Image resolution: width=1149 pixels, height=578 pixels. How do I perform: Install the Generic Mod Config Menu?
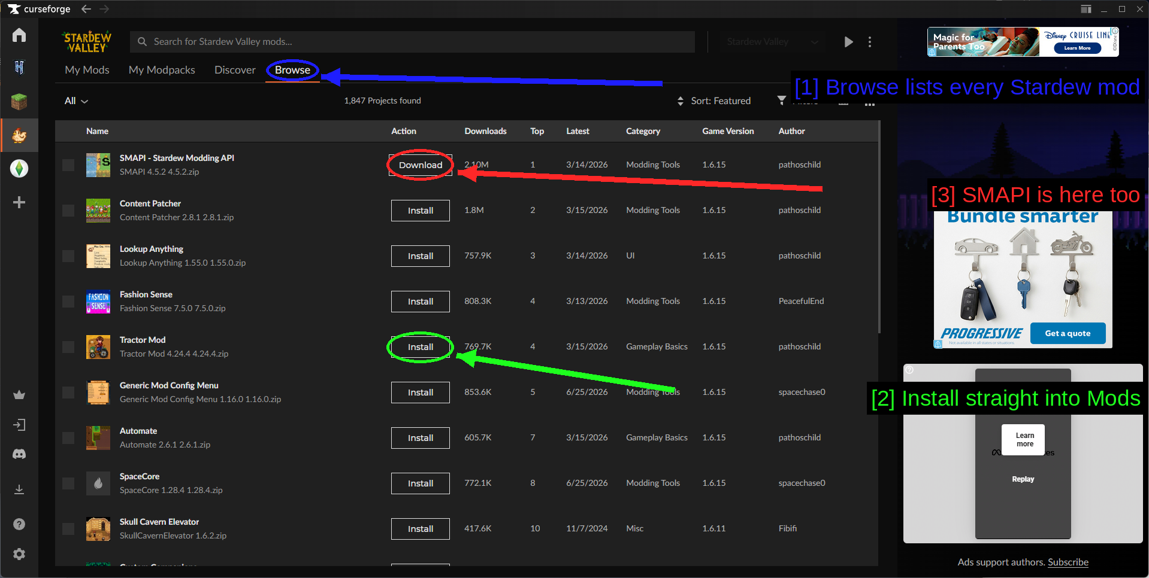pyautogui.click(x=421, y=393)
